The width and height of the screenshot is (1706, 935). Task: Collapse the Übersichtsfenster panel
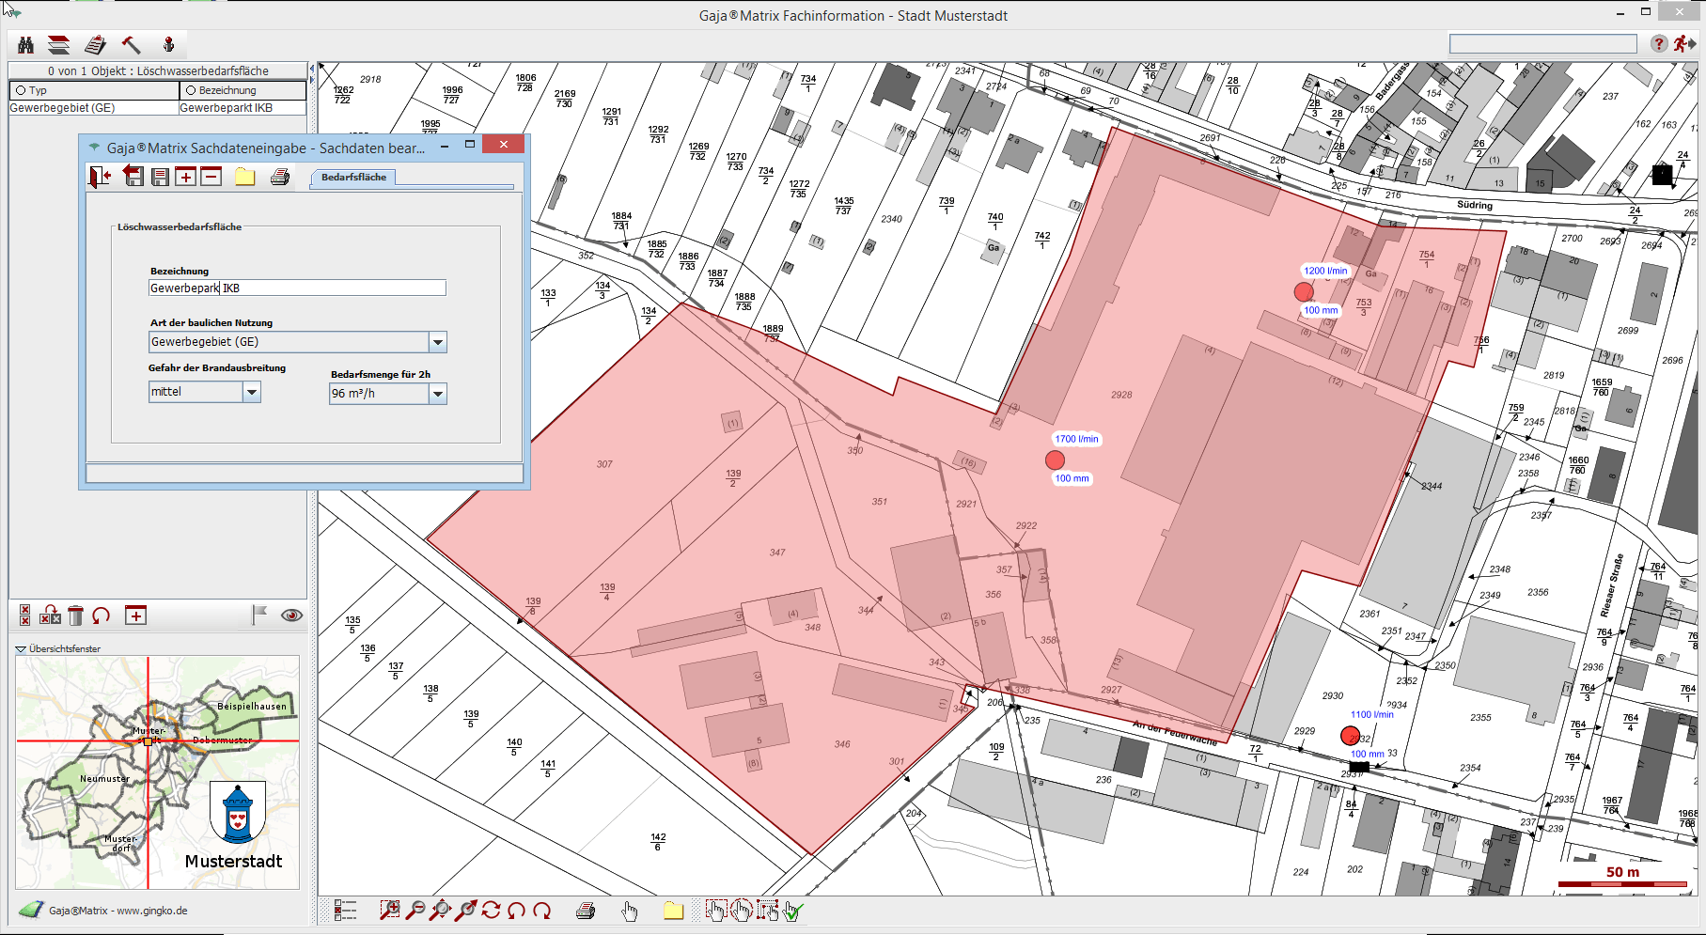coord(21,648)
